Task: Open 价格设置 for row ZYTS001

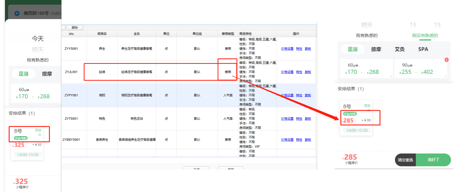Action: tap(287, 119)
